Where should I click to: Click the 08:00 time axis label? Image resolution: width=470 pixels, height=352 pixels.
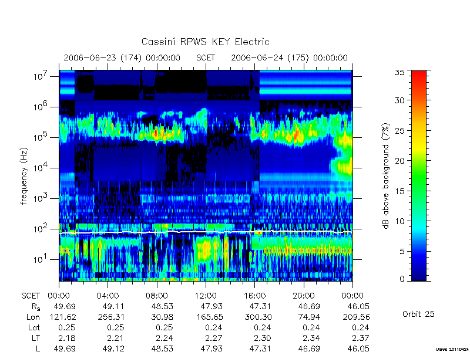coord(156,296)
